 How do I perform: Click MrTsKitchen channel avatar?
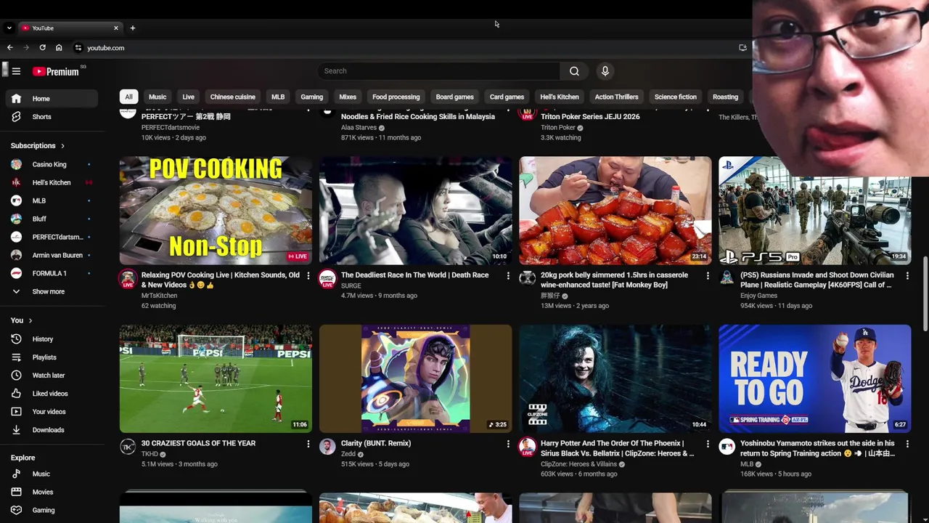tap(128, 279)
